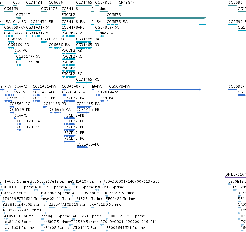The image size is (246, 232).
Task: Select transcript CG6569-RB
Action: tap(14, 33)
